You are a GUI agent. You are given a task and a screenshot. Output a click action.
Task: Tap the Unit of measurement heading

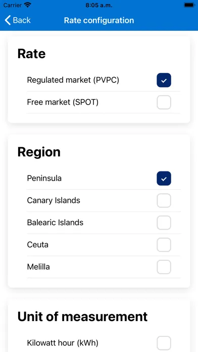[82, 317]
